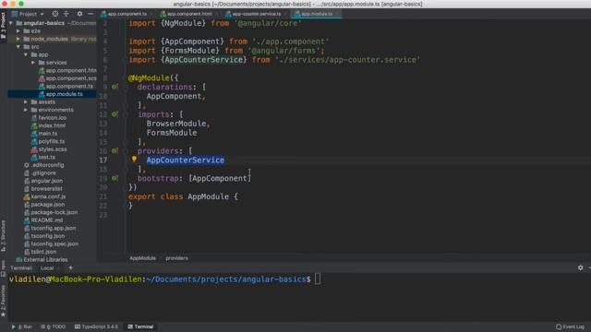Toggle the Favorites side tab

click(x=3, y=301)
